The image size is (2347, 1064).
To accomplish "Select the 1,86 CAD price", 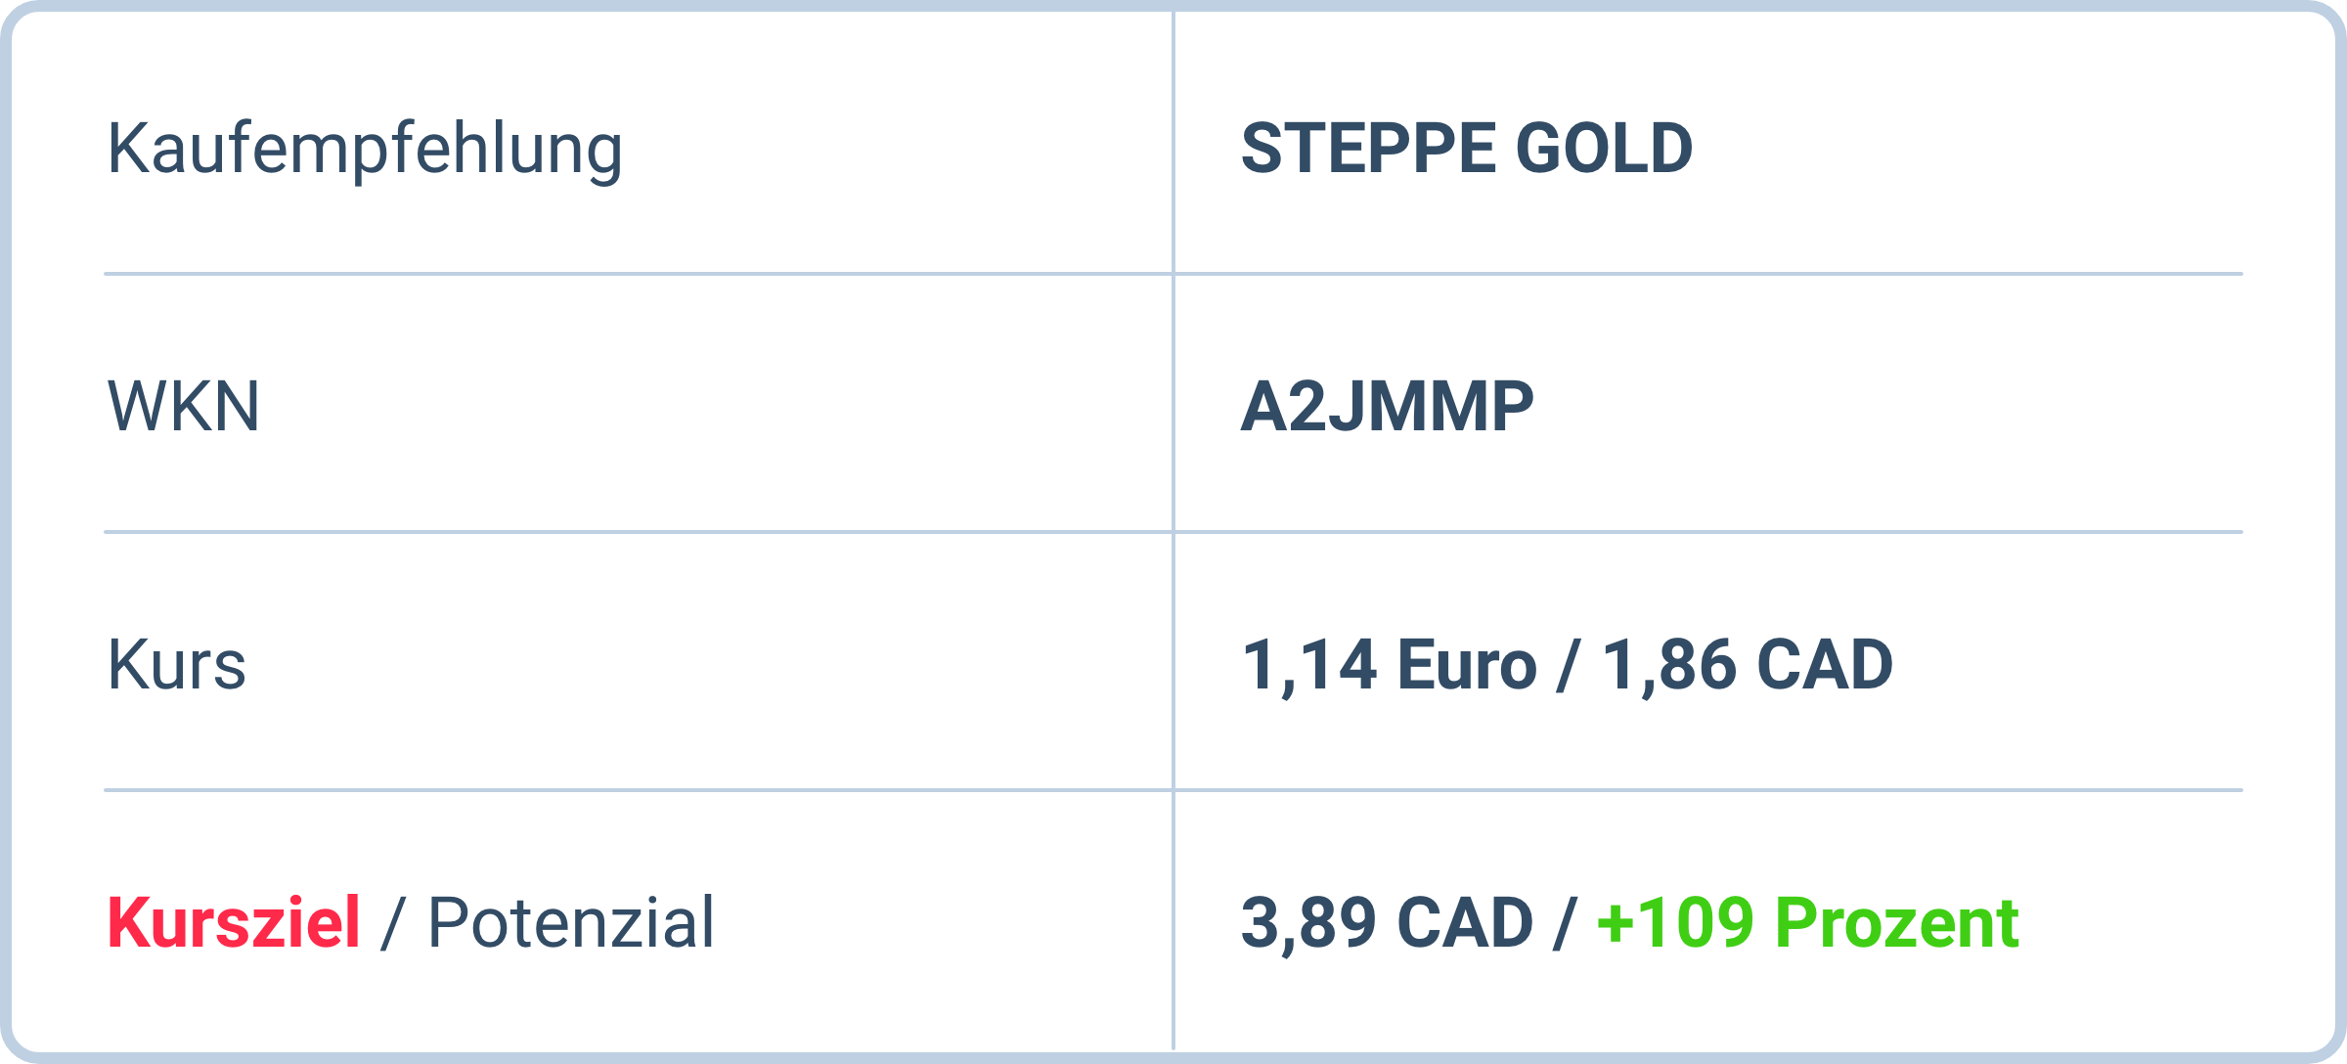I will 1747,665.
